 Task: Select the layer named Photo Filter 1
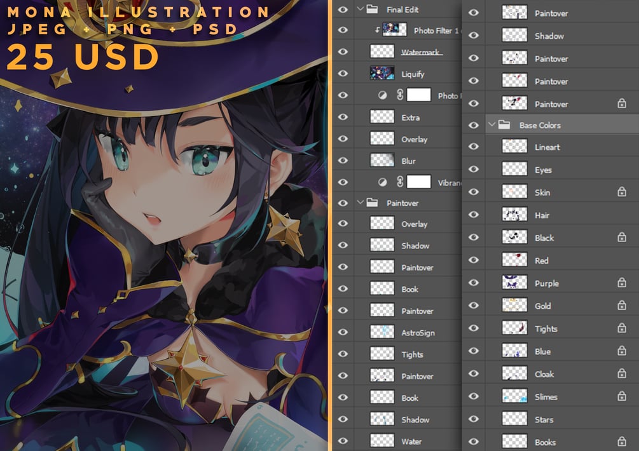click(436, 30)
